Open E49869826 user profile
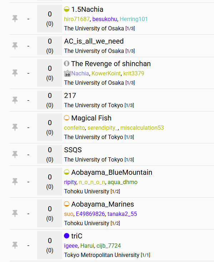Viewport: 214px width, 262px height. tap(90, 214)
